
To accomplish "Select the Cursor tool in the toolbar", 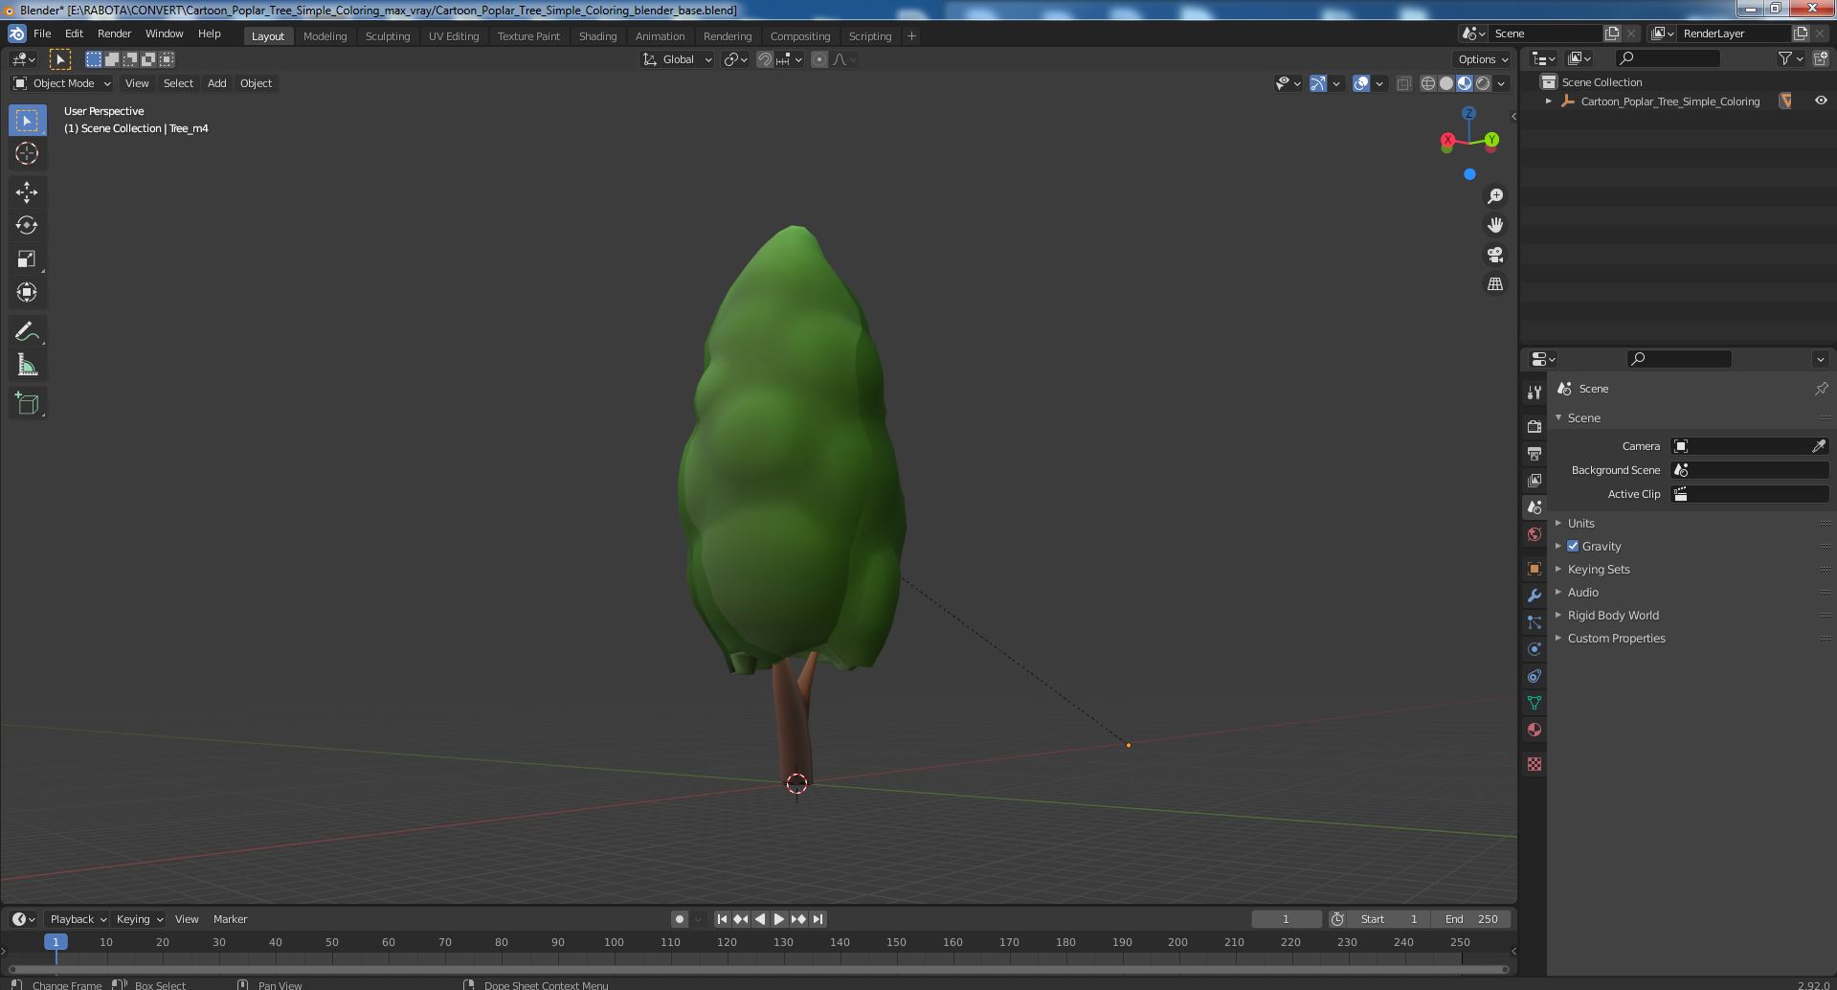I will 27,153.
